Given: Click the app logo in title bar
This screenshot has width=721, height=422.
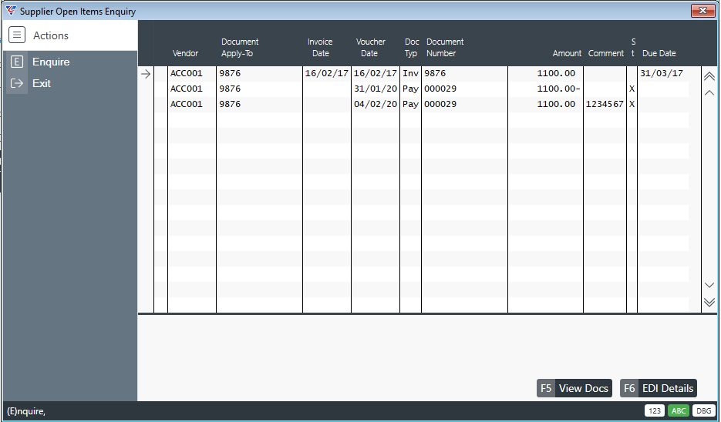Looking at the screenshot, I should [11, 11].
